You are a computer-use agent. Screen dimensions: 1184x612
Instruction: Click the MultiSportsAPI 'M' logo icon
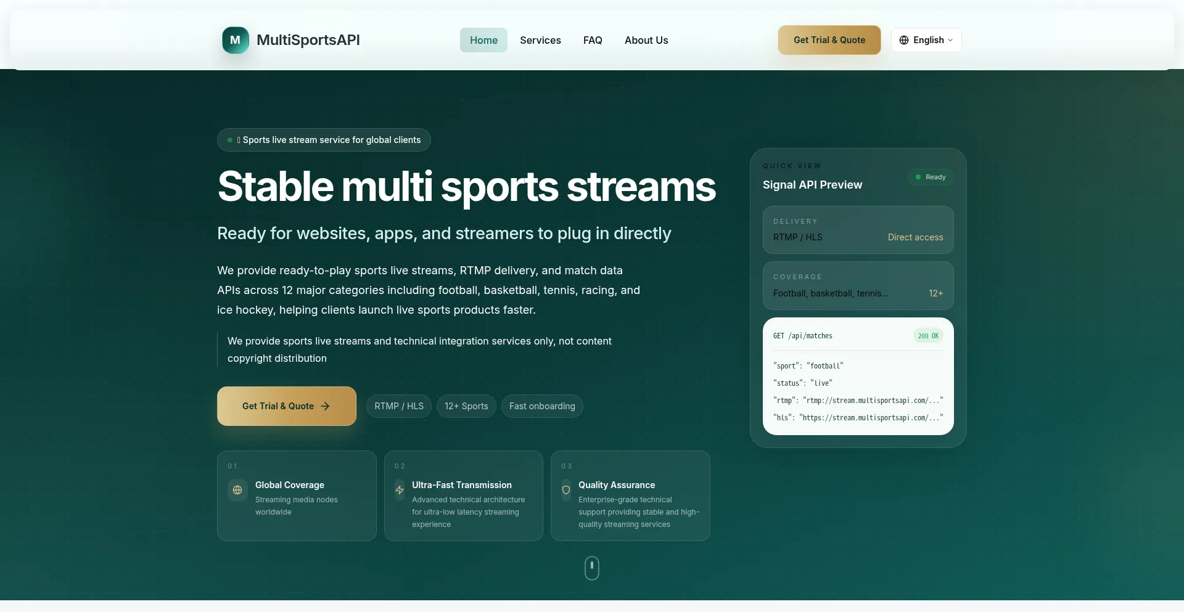pos(236,40)
